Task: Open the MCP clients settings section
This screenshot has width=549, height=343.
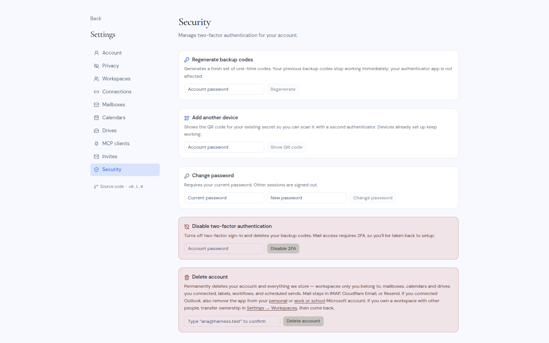Action: [x=125, y=144]
